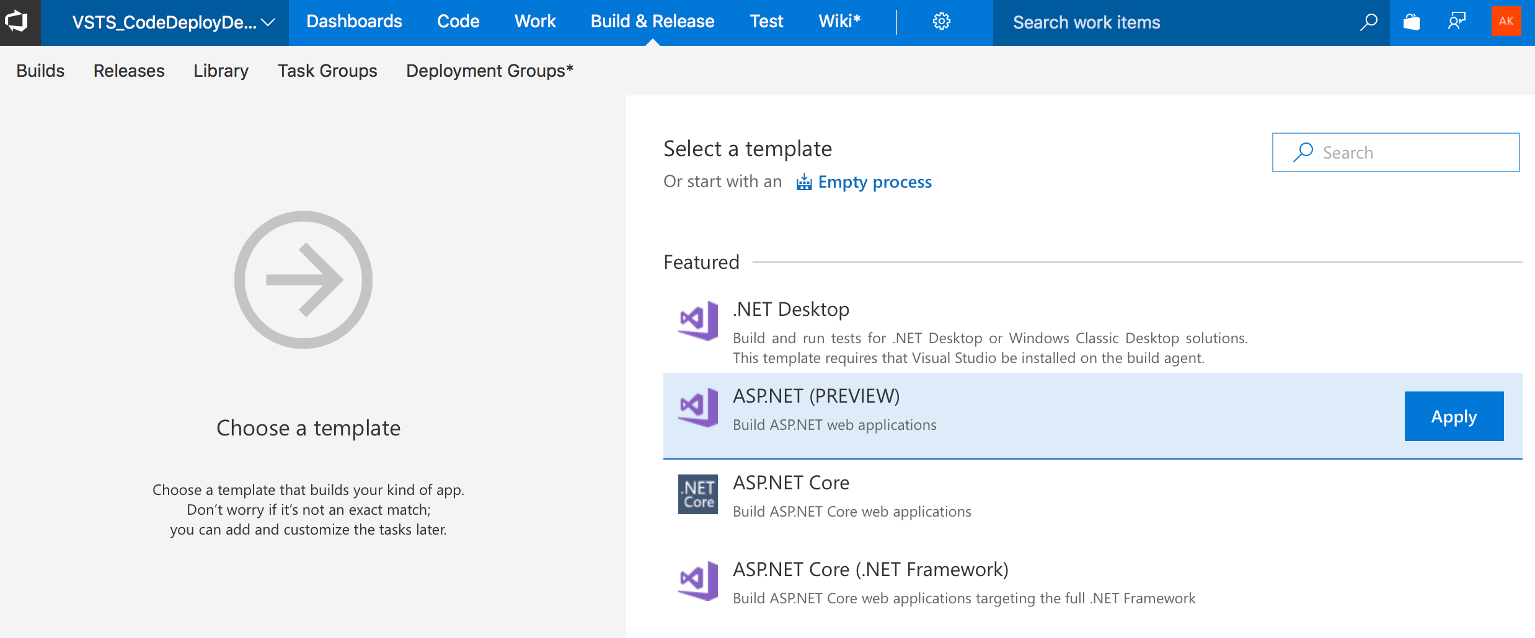The width and height of the screenshot is (1535, 638).
Task: Click the Visual Studio Team Services logo
Action: pyautogui.click(x=17, y=22)
